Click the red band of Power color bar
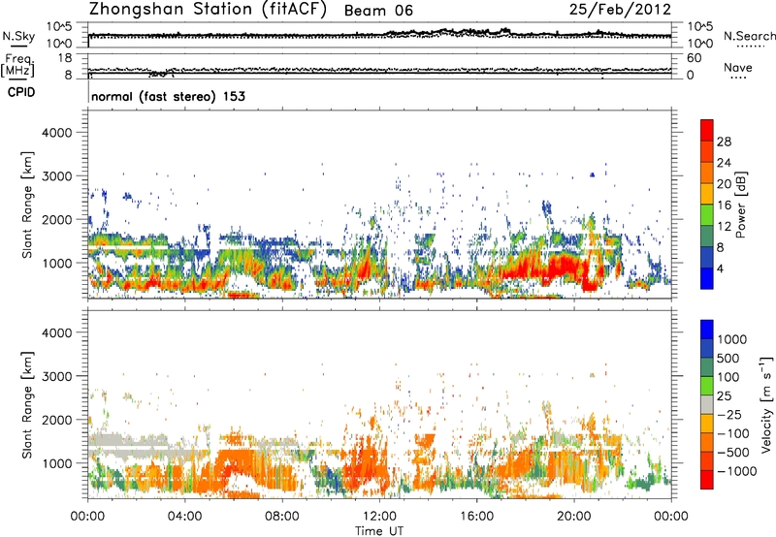Viewport: 776px width, 537px height. 707,130
